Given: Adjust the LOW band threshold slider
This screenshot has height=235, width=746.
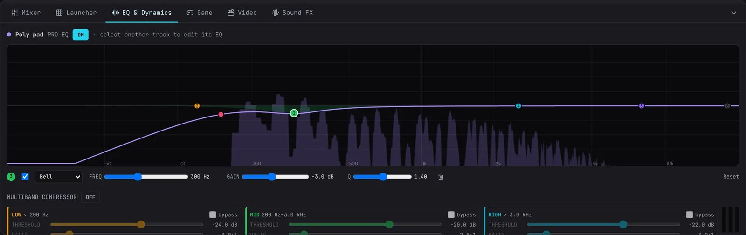Looking at the screenshot, I should [126, 225].
